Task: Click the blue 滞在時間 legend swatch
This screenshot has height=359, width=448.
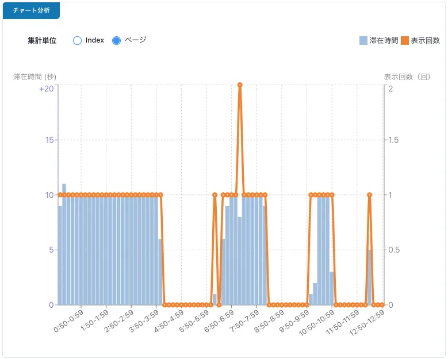Action: pos(363,40)
